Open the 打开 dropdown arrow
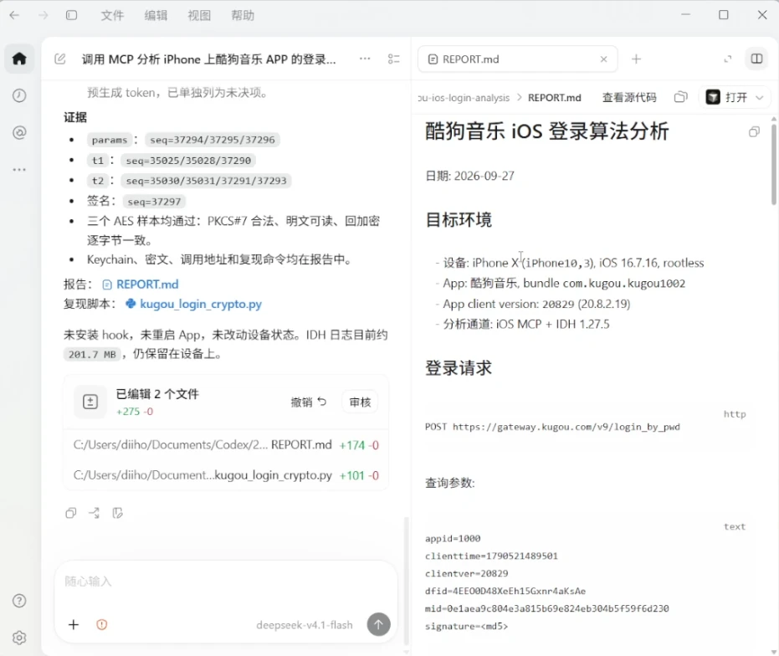 (x=759, y=97)
